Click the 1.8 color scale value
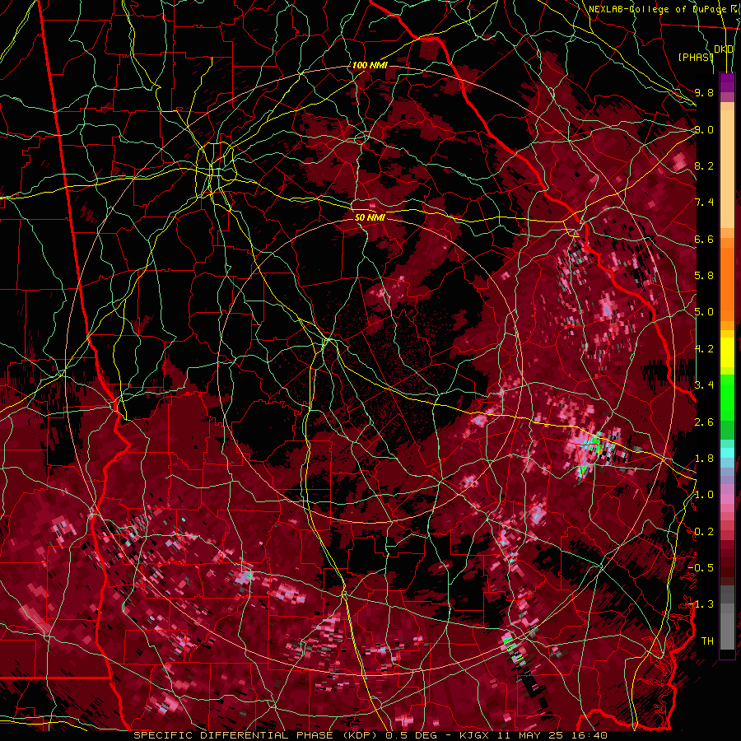Screen dimensions: 741x741 [704, 459]
